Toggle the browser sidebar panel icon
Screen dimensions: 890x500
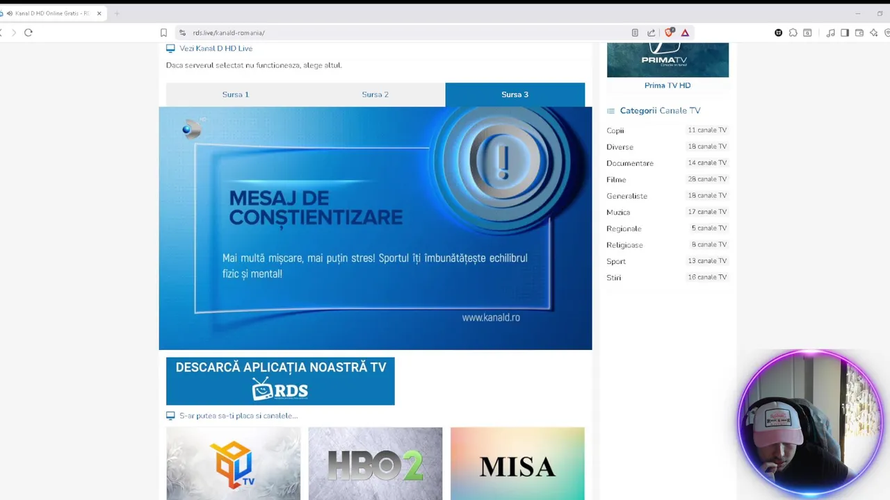coord(845,33)
